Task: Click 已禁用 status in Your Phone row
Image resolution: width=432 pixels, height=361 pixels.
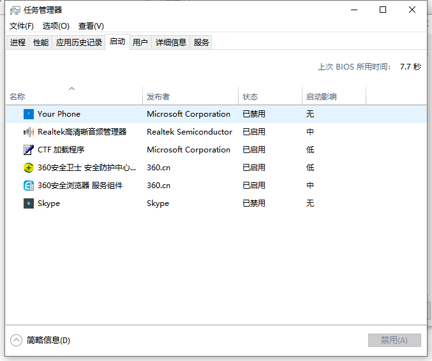Action: pos(254,114)
